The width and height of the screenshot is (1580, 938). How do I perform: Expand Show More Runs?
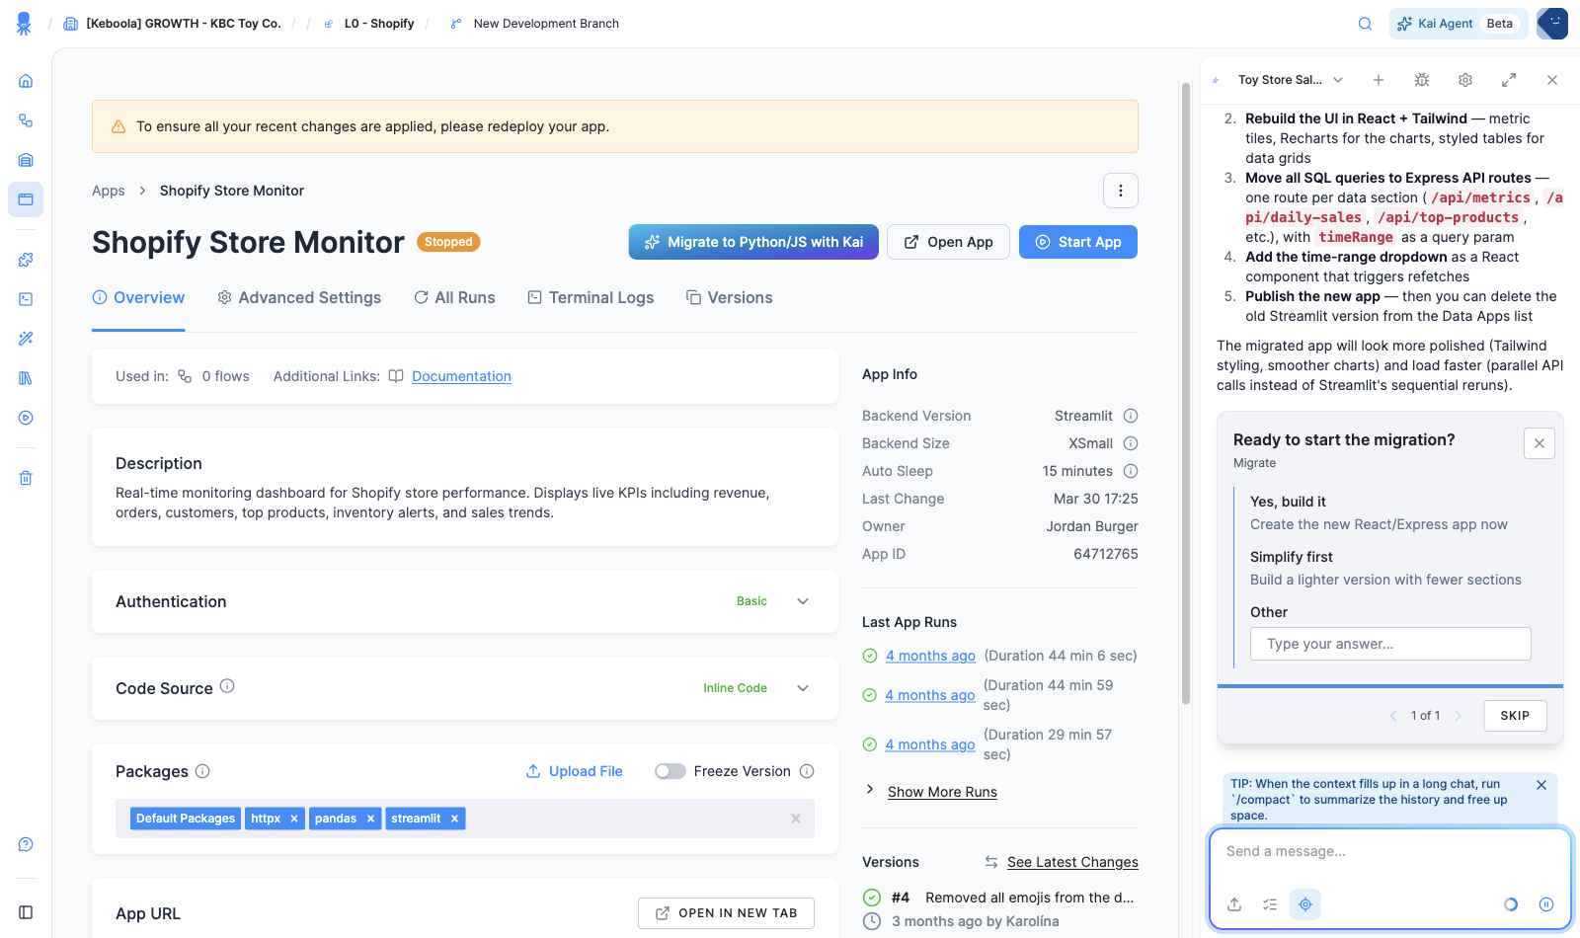(942, 792)
